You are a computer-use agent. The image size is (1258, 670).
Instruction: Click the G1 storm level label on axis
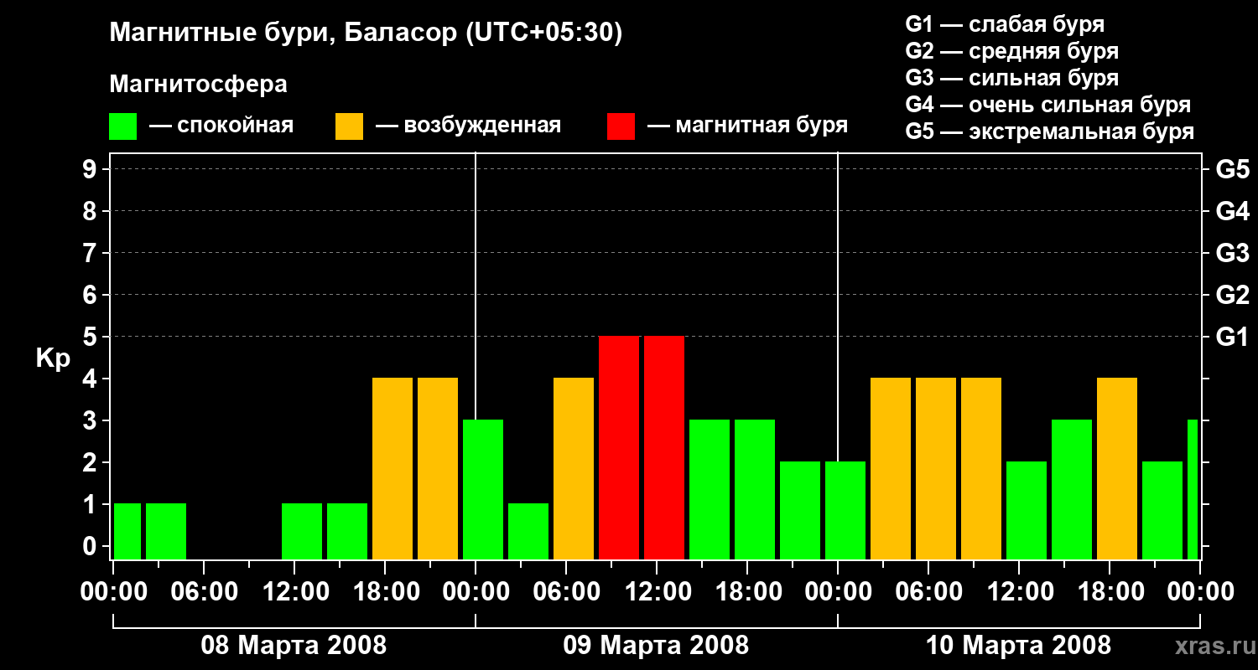tap(1232, 337)
